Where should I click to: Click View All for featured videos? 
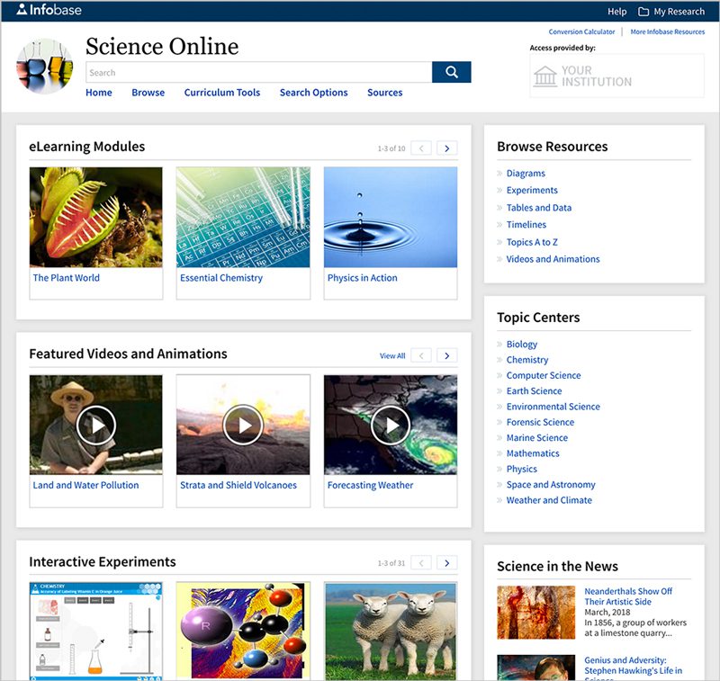[392, 355]
